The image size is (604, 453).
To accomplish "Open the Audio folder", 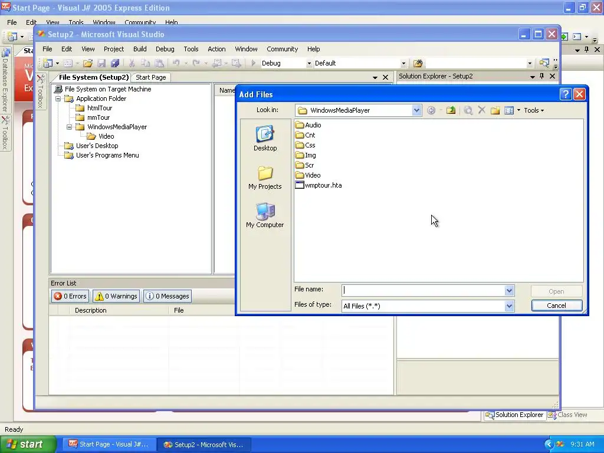I will click(x=308, y=125).
